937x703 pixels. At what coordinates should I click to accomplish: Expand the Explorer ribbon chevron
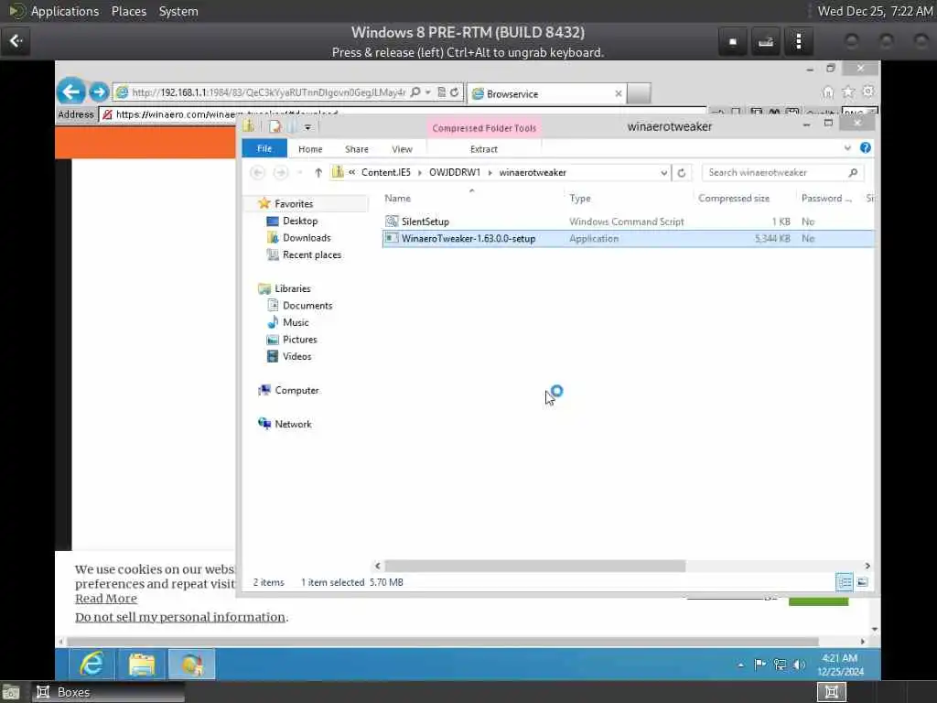[x=847, y=148]
